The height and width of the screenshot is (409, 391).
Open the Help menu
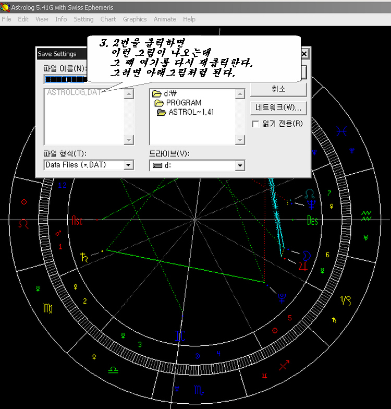pyautogui.click(x=189, y=19)
